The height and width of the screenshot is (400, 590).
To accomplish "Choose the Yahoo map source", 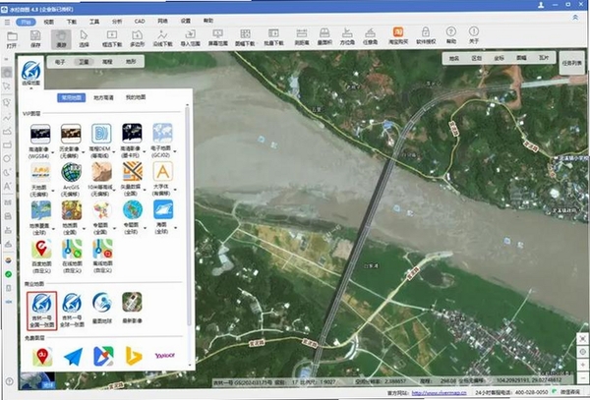I will (x=165, y=355).
